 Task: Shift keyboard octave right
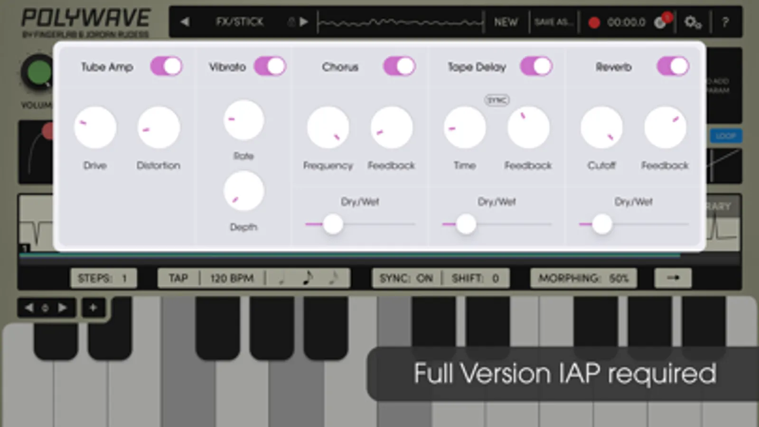tap(62, 308)
